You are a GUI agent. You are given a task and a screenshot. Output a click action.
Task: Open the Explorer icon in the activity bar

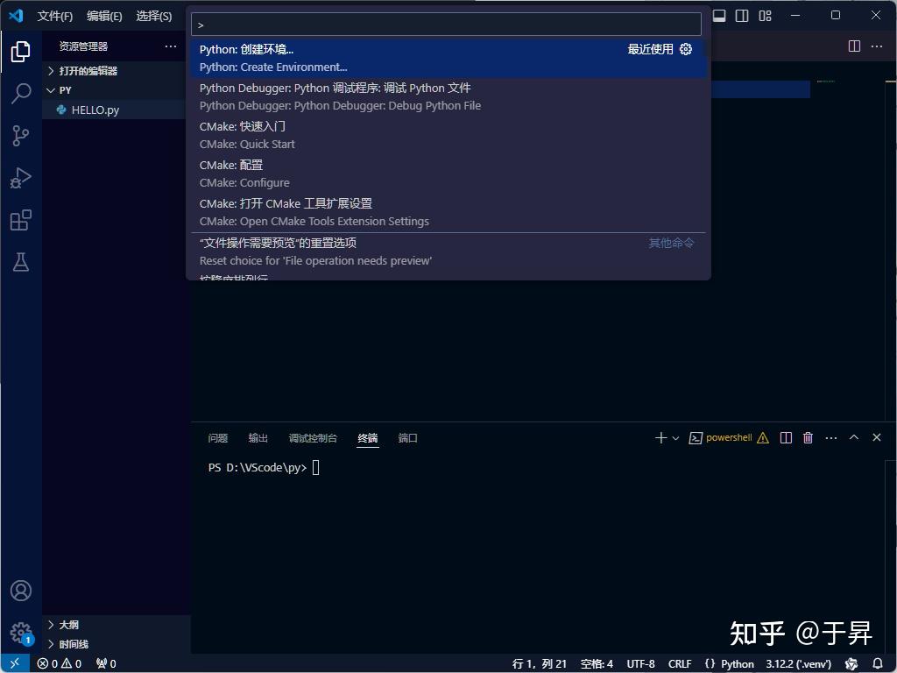tap(19, 51)
